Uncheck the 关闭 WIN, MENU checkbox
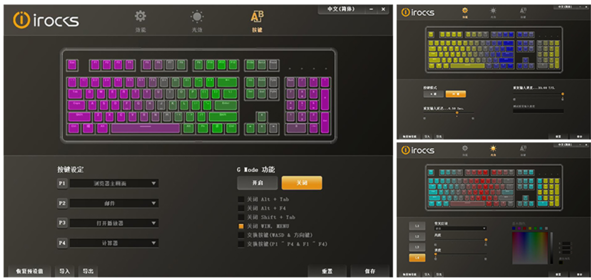591x280 pixels. coord(241,226)
